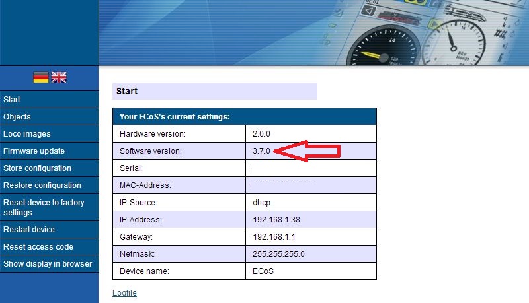This screenshot has width=529, height=303.
Task: Click the software version value 3.7.0
Action: 263,152
